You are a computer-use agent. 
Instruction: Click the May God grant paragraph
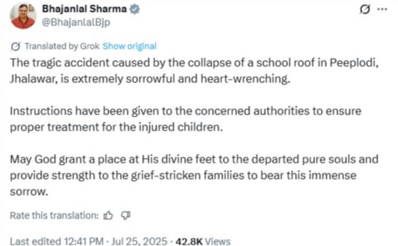point(194,175)
